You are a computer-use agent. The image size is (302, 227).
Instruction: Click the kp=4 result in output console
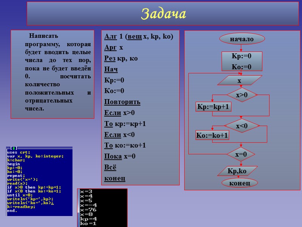coord(88,219)
